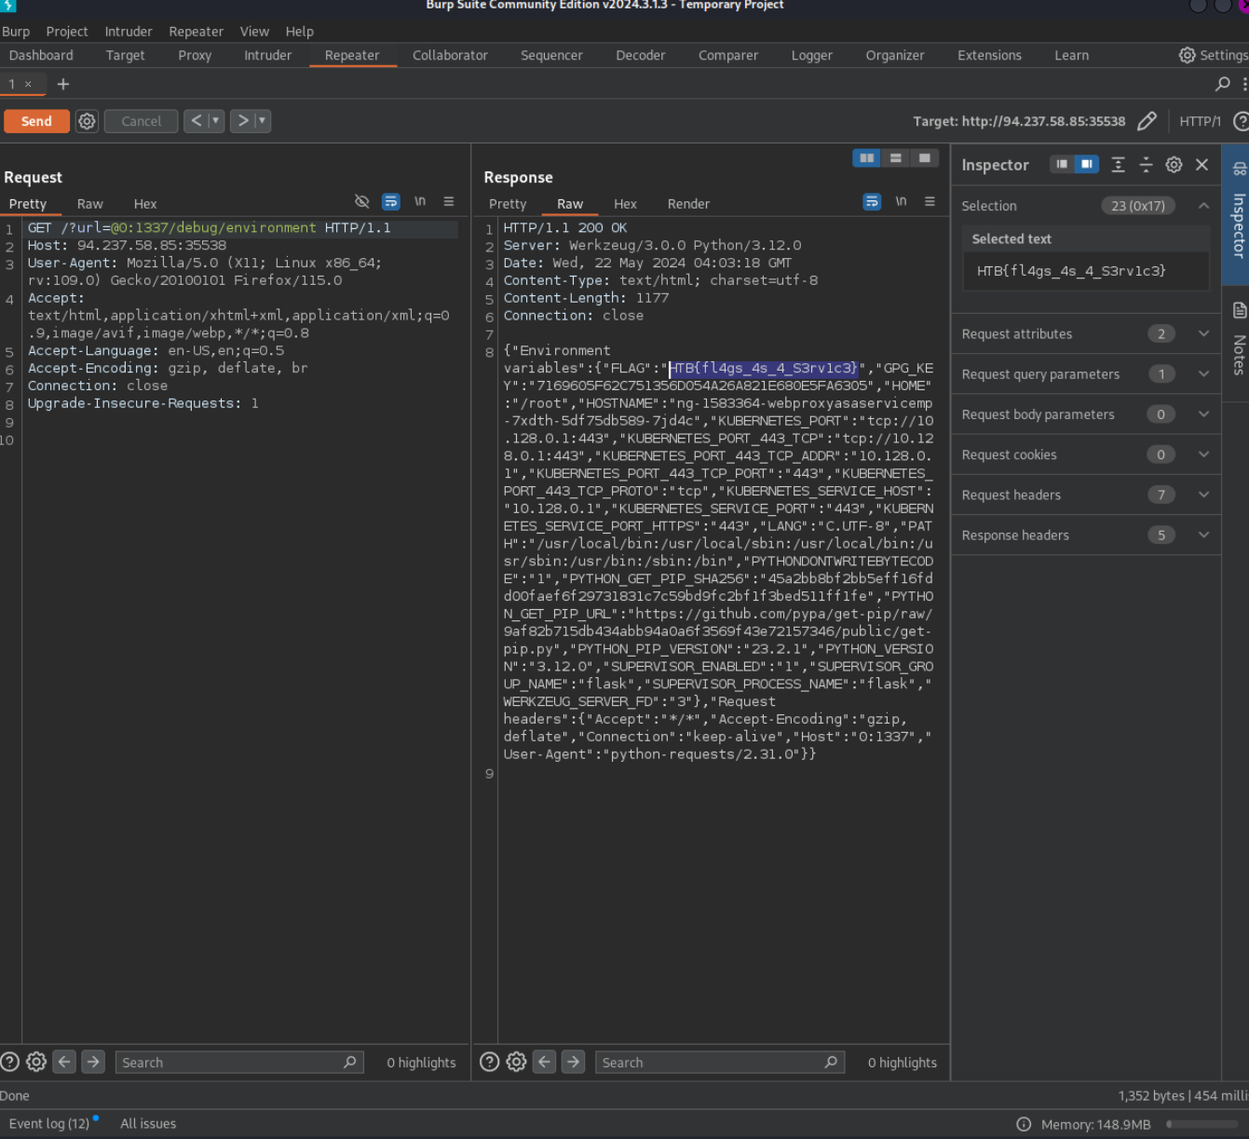Expand Response headers section
Viewport: 1249px width, 1139px height.
tap(1085, 535)
